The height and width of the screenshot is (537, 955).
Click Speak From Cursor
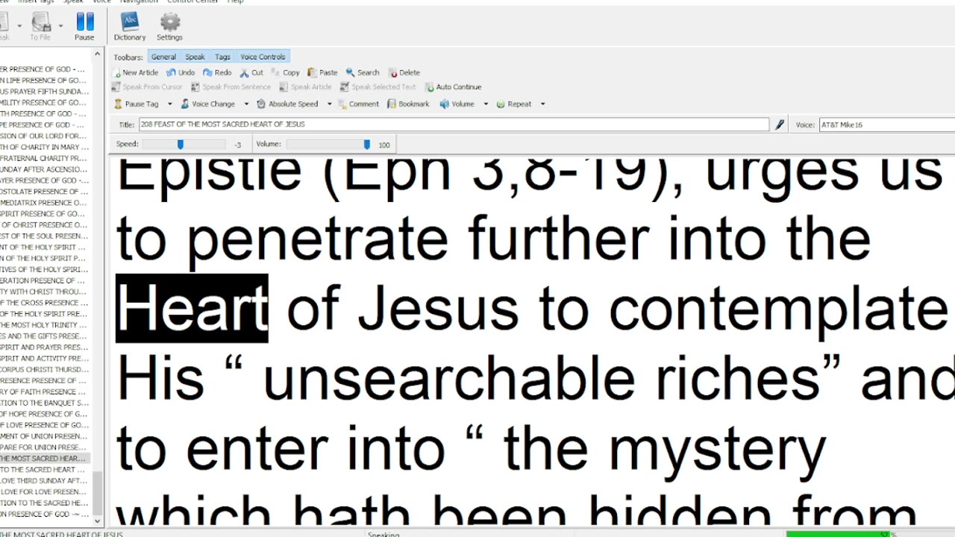click(x=147, y=87)
